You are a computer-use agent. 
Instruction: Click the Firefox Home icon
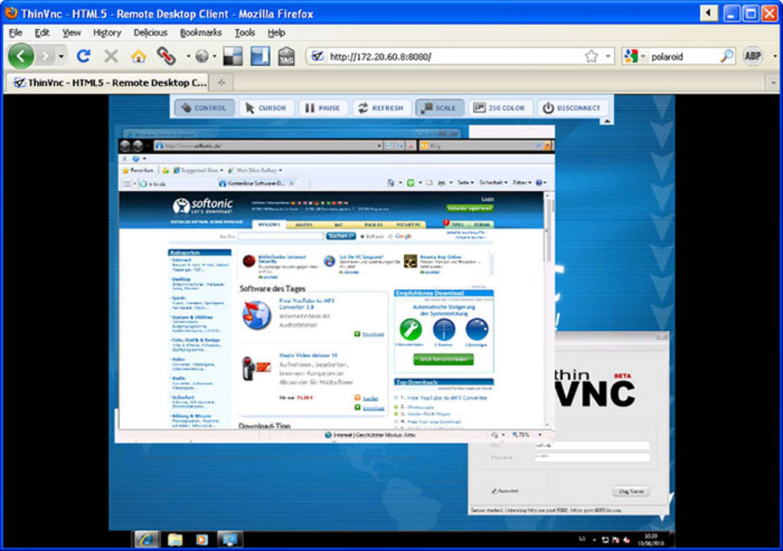pyautogui.click(x=138, y=56)
